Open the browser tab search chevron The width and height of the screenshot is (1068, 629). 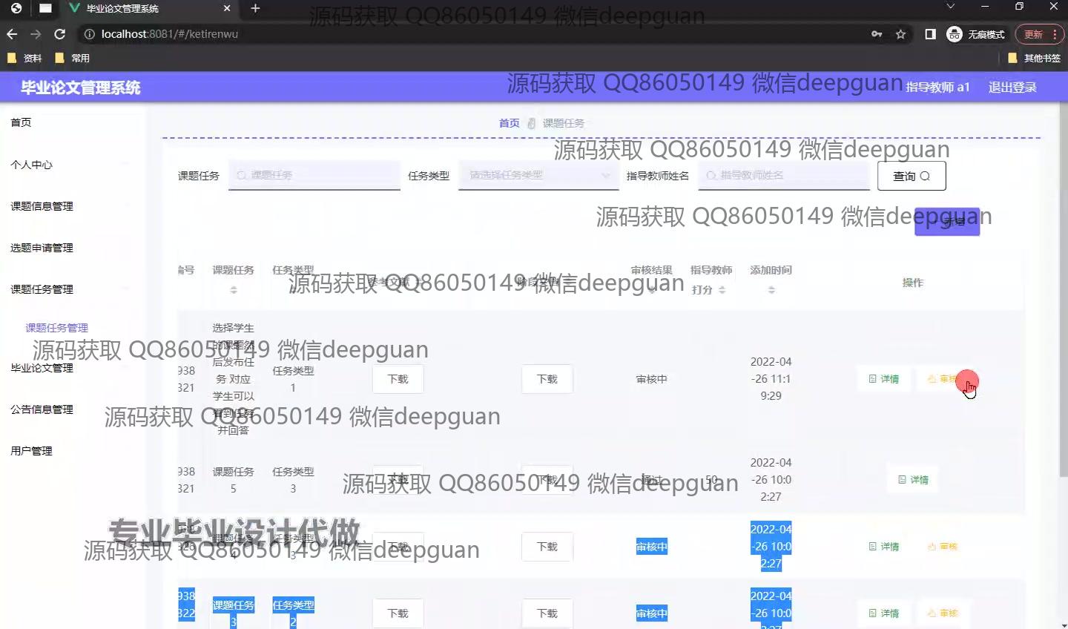(950, 7)
